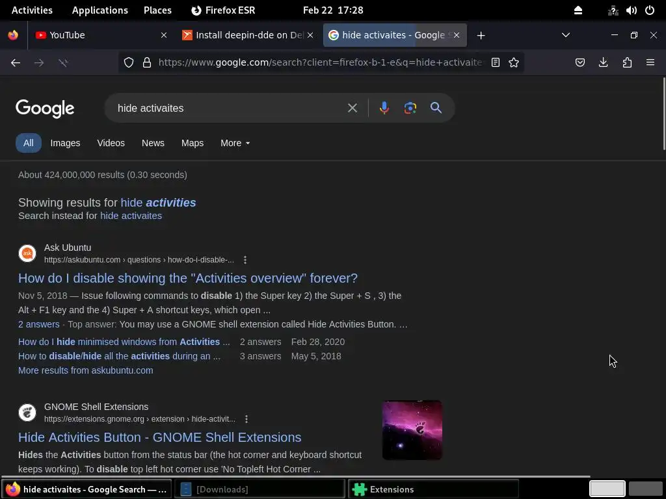Open 'How do I hide minimised windows' link

pyautogui.click(x=124, y=342)
